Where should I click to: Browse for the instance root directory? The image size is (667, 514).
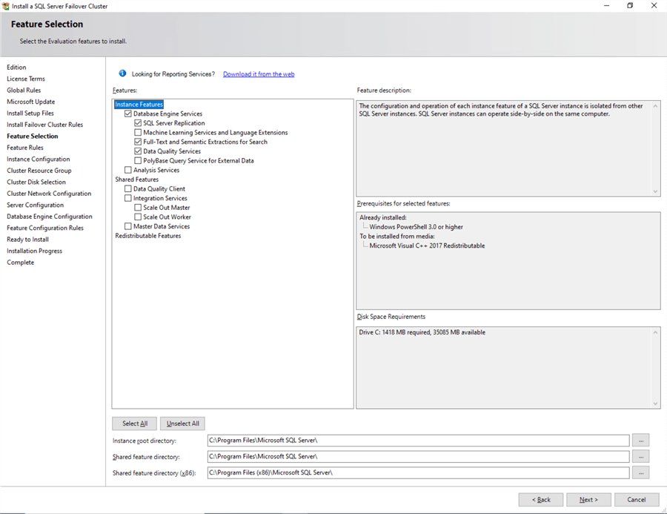(x=640, y=441)
